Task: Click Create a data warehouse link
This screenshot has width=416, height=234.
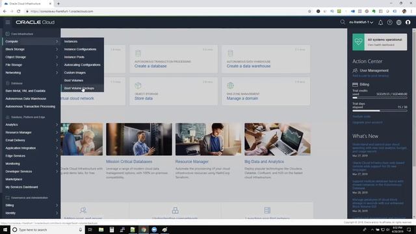Action: 248,66
